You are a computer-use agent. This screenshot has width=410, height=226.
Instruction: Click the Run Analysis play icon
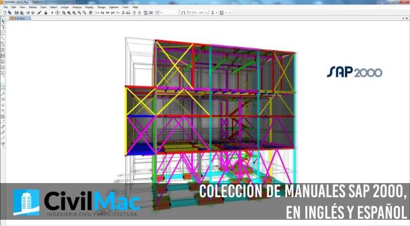(51, 12)
